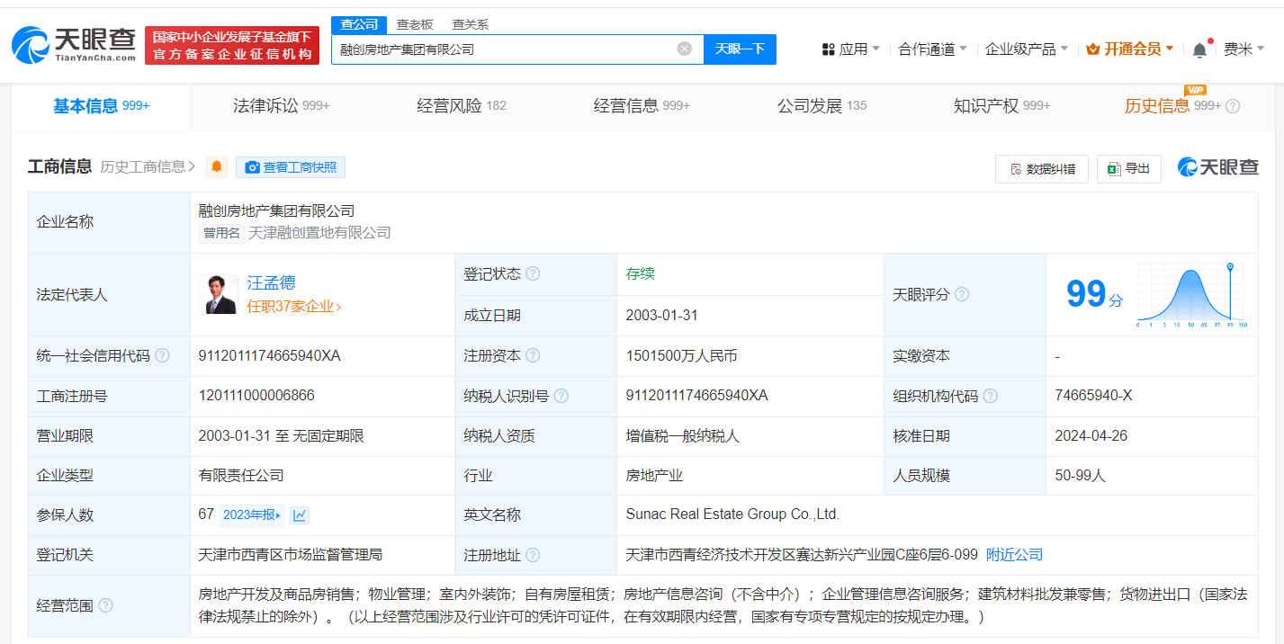1284x644 pixels.
Task: Expand the 合作通道 dropdown
Action: coord(932,49)
